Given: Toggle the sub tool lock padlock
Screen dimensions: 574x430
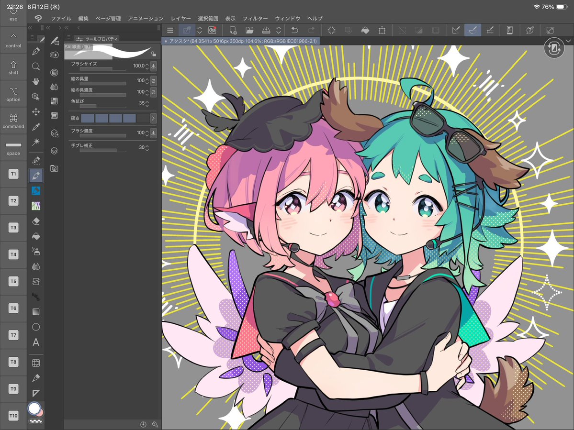Looking at the screenshot, I should click(x=154, y=54).
